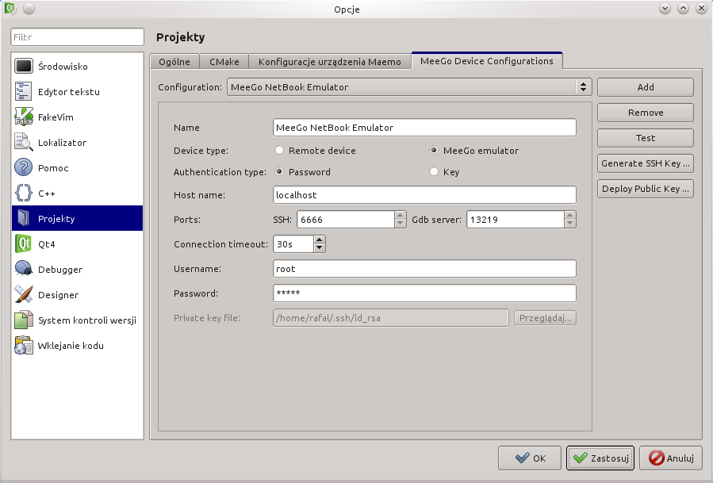713x483 pixels.
Task: Open the Configuration combo box
Action: [x=409, y=87]
